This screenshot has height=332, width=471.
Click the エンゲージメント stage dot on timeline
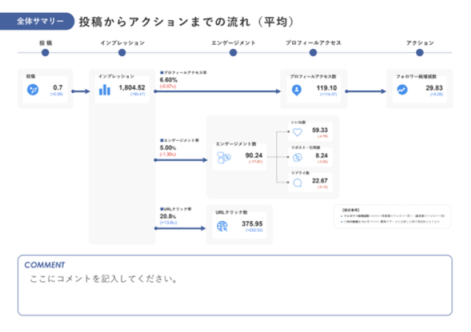pos(234,52)
